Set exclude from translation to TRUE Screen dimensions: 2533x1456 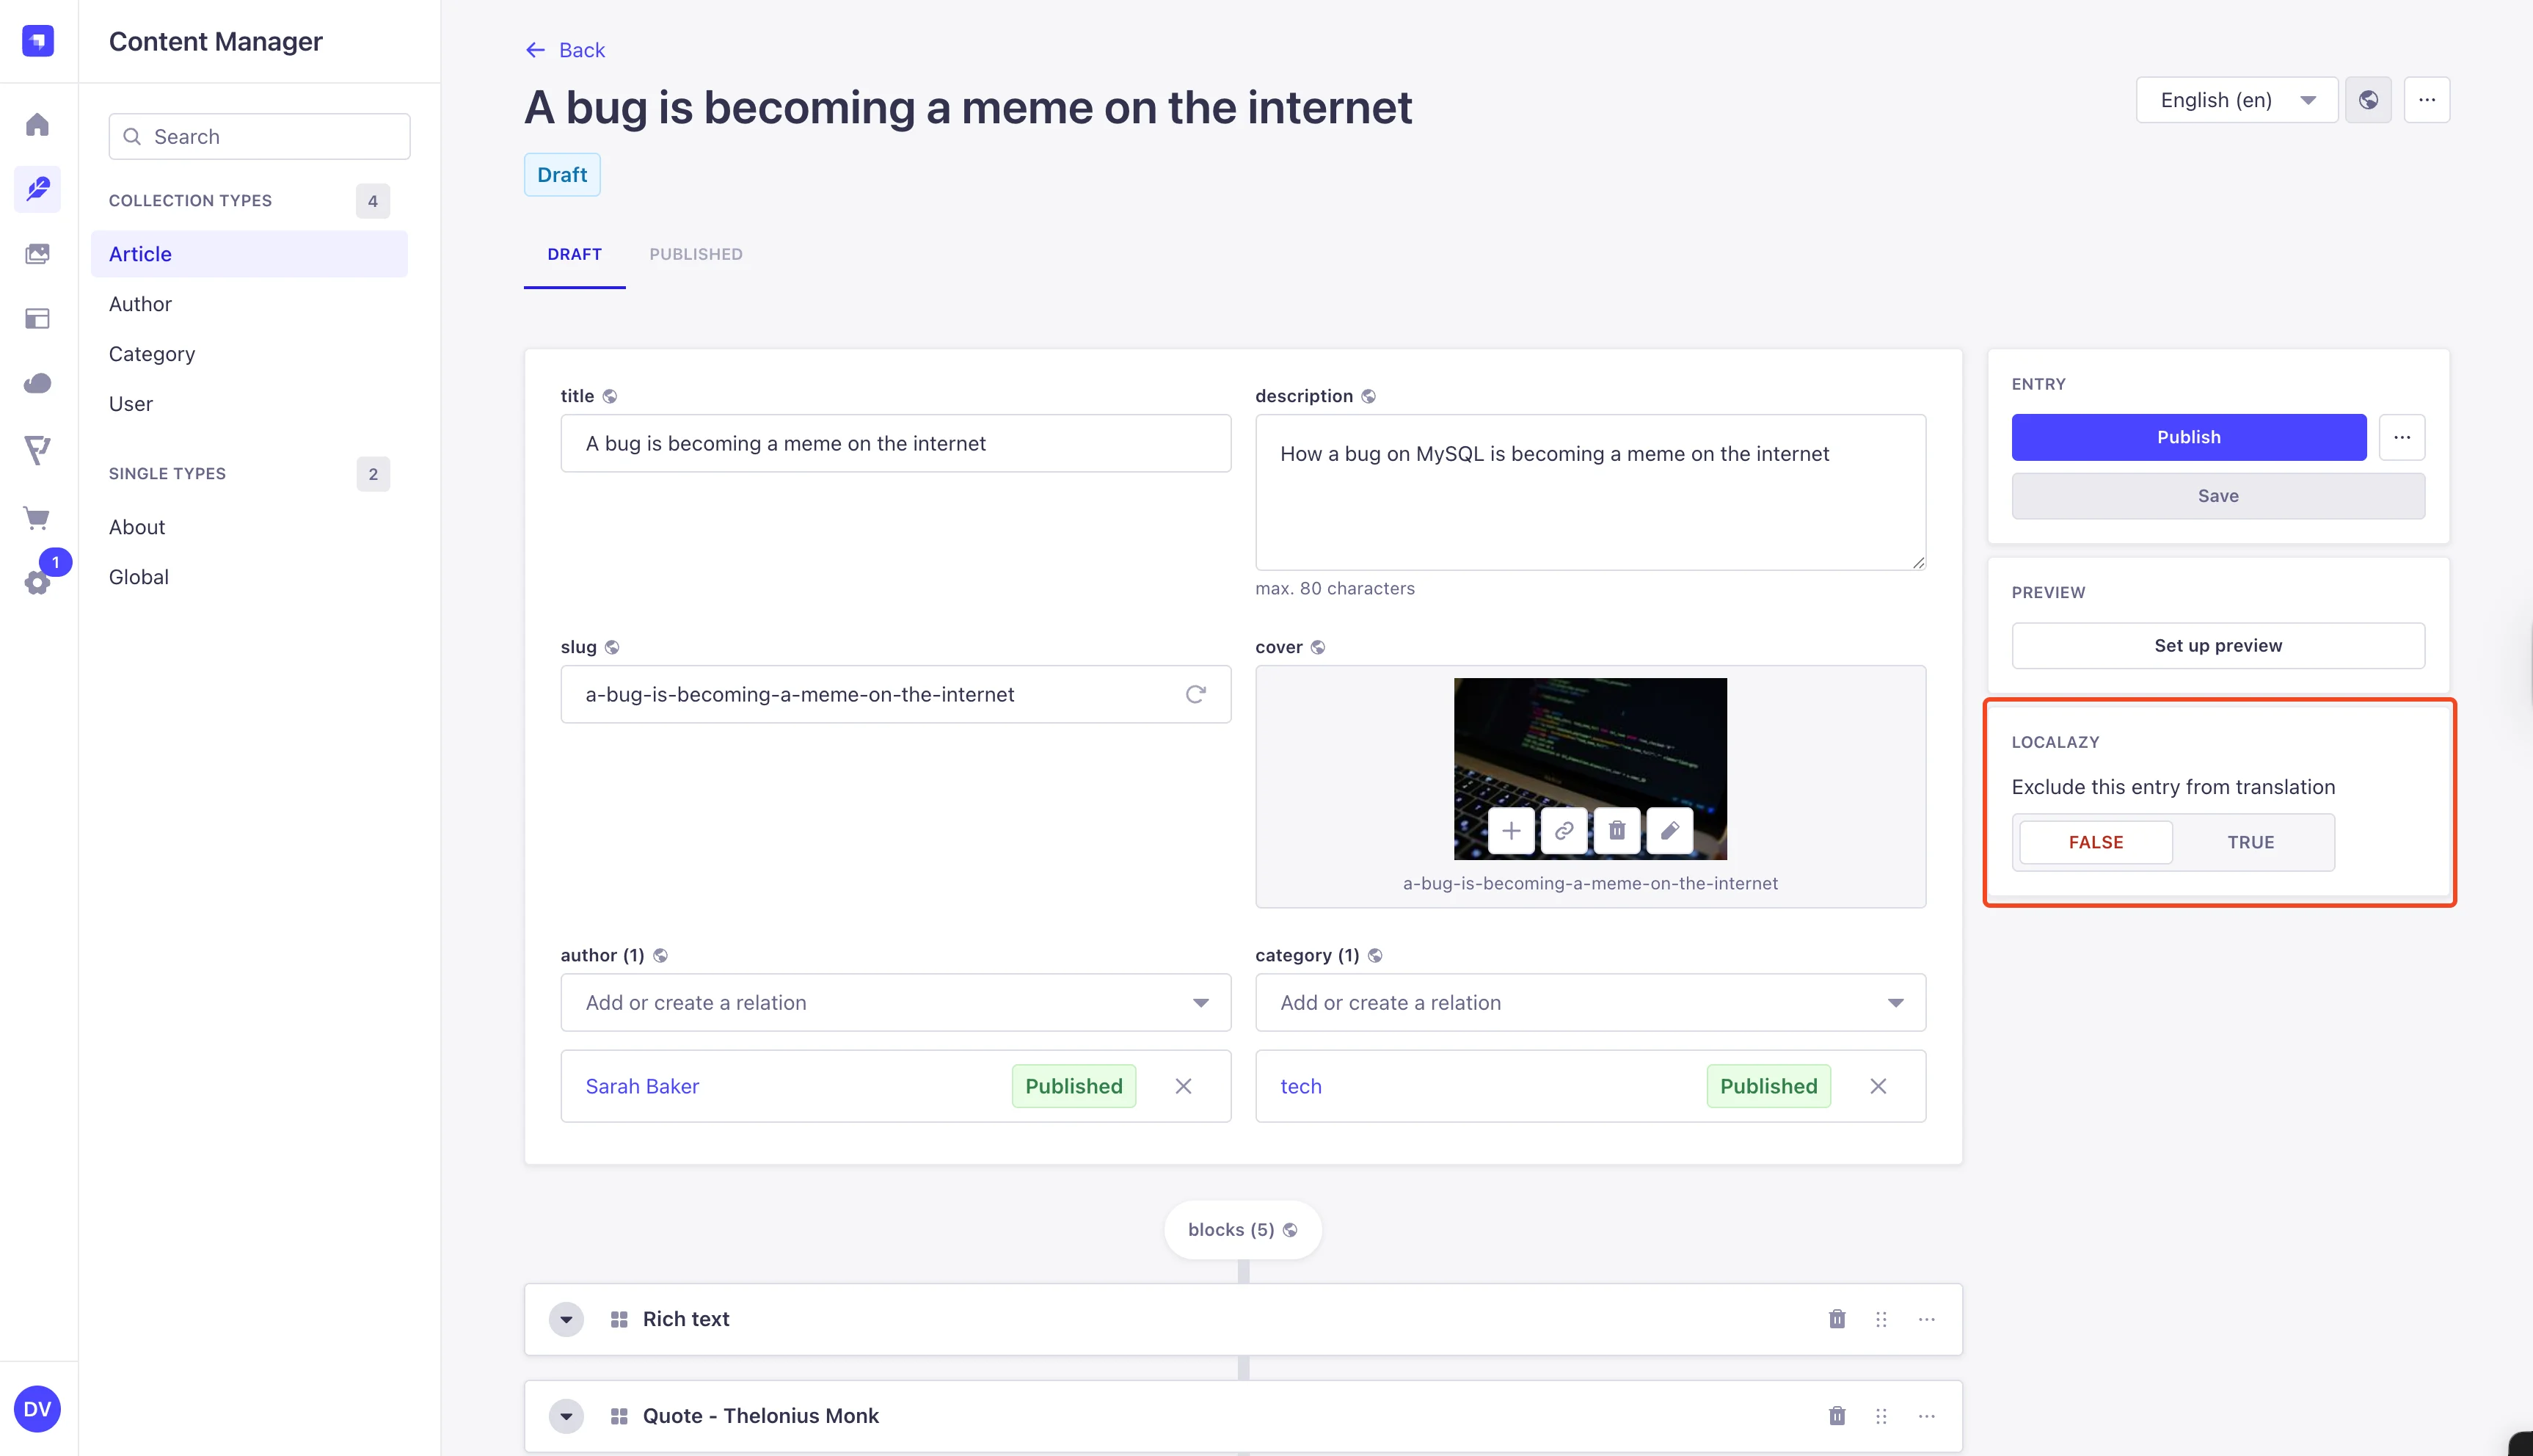point(2250,842)
